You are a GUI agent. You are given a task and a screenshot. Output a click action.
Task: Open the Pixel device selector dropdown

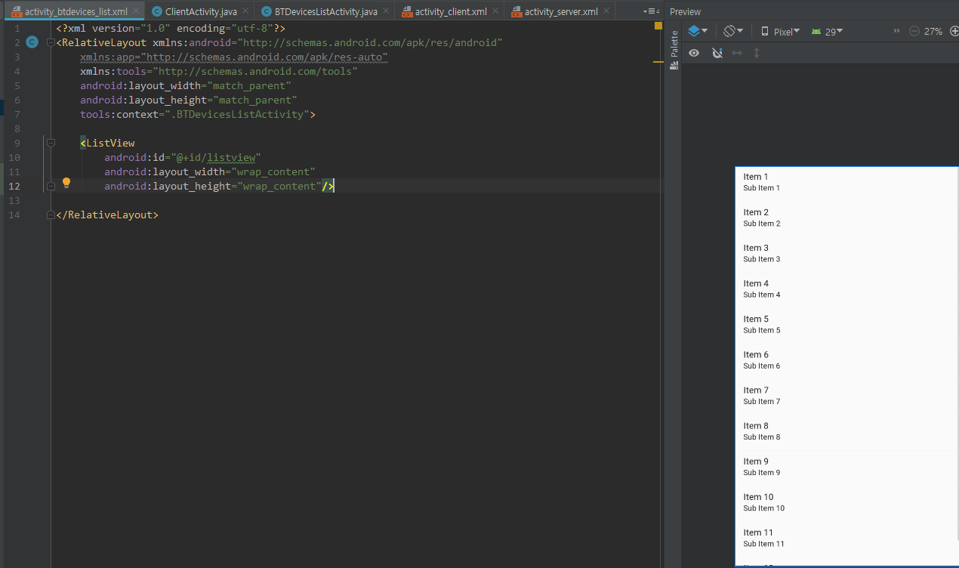point(780,32)
